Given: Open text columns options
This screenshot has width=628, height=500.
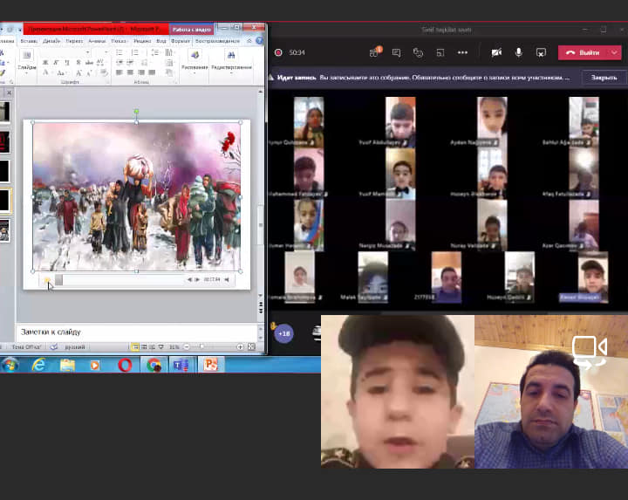Looking at the screenshot, I should click(x=169, y=52).
